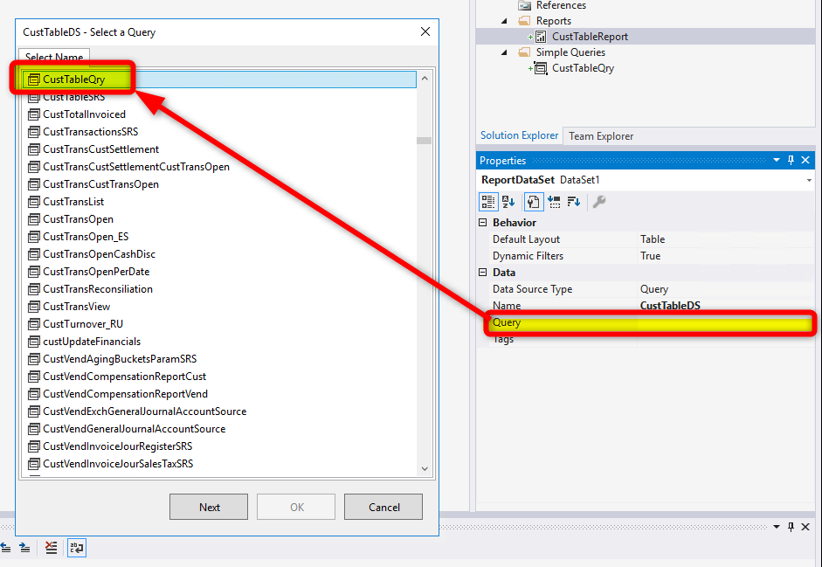Click the red X delete icon in bottom toolbar
The width and height of the screenshot is (822, 567).
click(x=51, y=548)
